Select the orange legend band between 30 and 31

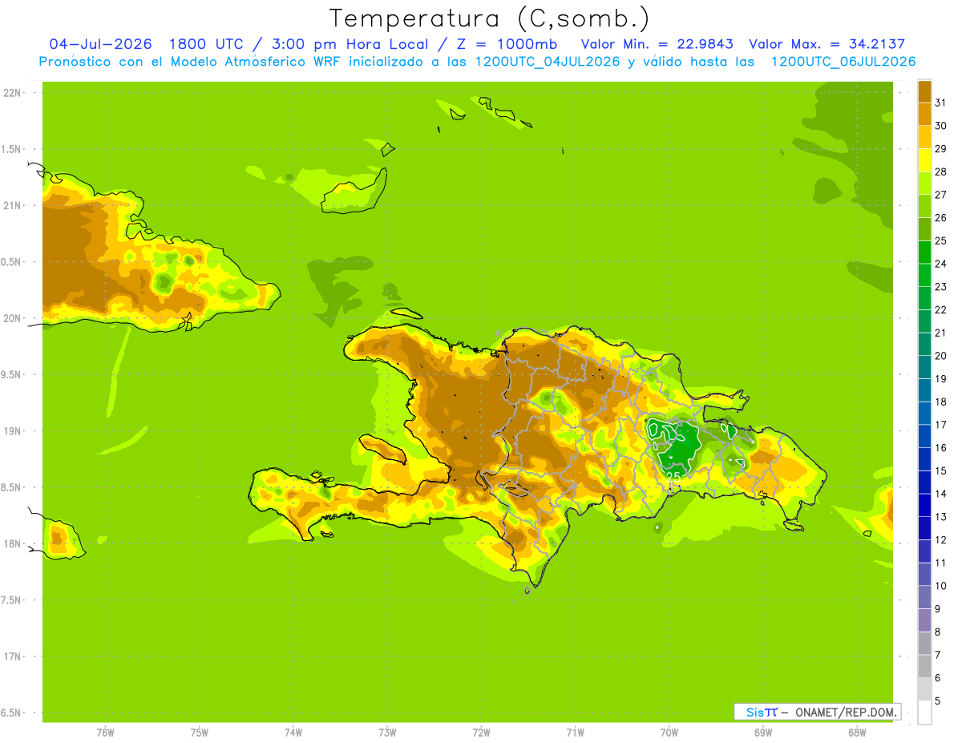pyautogui.click(x=924, y=114)
